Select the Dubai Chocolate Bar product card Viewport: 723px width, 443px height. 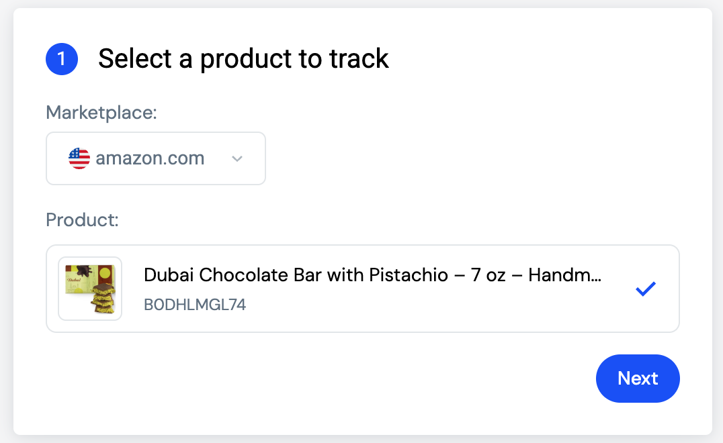363,289
